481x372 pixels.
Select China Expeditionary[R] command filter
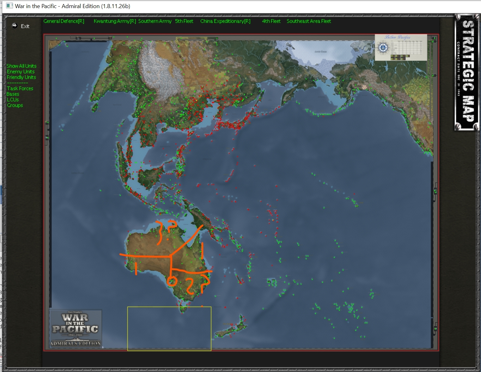pyautogui.click(x=225, y=21)
